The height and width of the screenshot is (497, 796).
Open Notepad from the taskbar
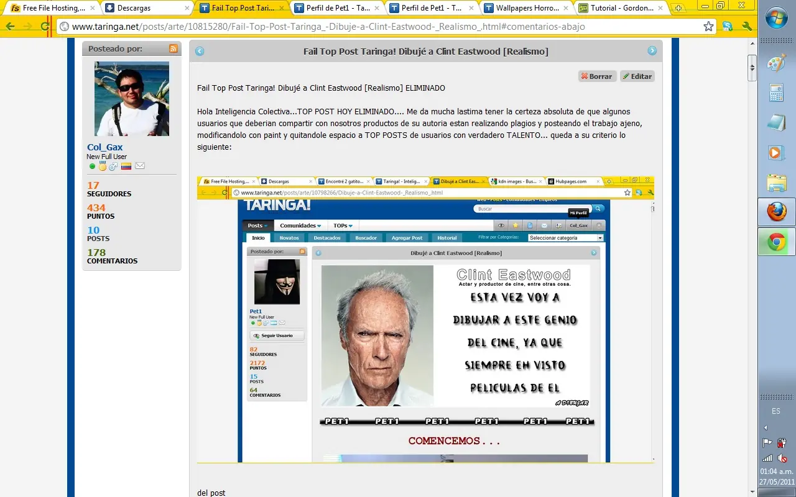click(x=777, y=123)
